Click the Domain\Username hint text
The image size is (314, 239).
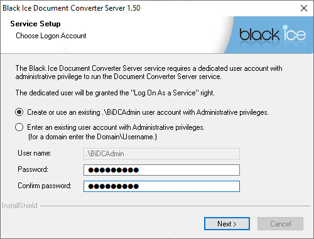(92, 137)
